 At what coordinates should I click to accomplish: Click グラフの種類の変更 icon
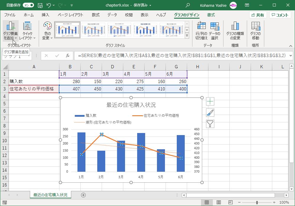(x=235, y=26)
